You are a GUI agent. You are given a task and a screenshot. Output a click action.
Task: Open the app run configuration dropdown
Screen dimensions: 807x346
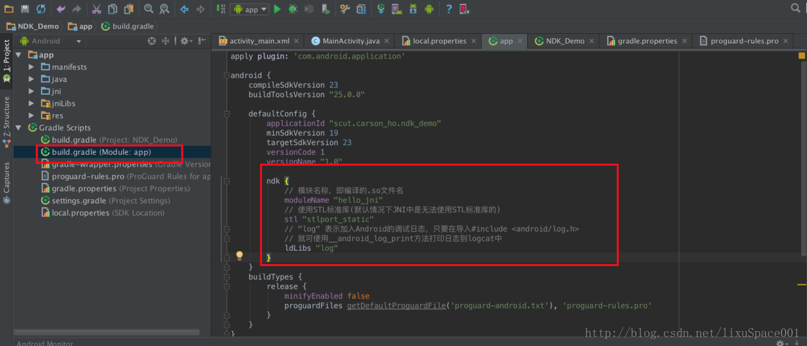click(250, 9)
